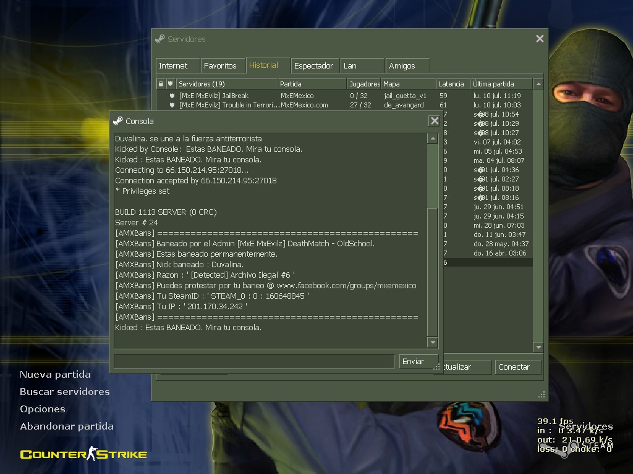Open Nueva partida from main menu

55,375
